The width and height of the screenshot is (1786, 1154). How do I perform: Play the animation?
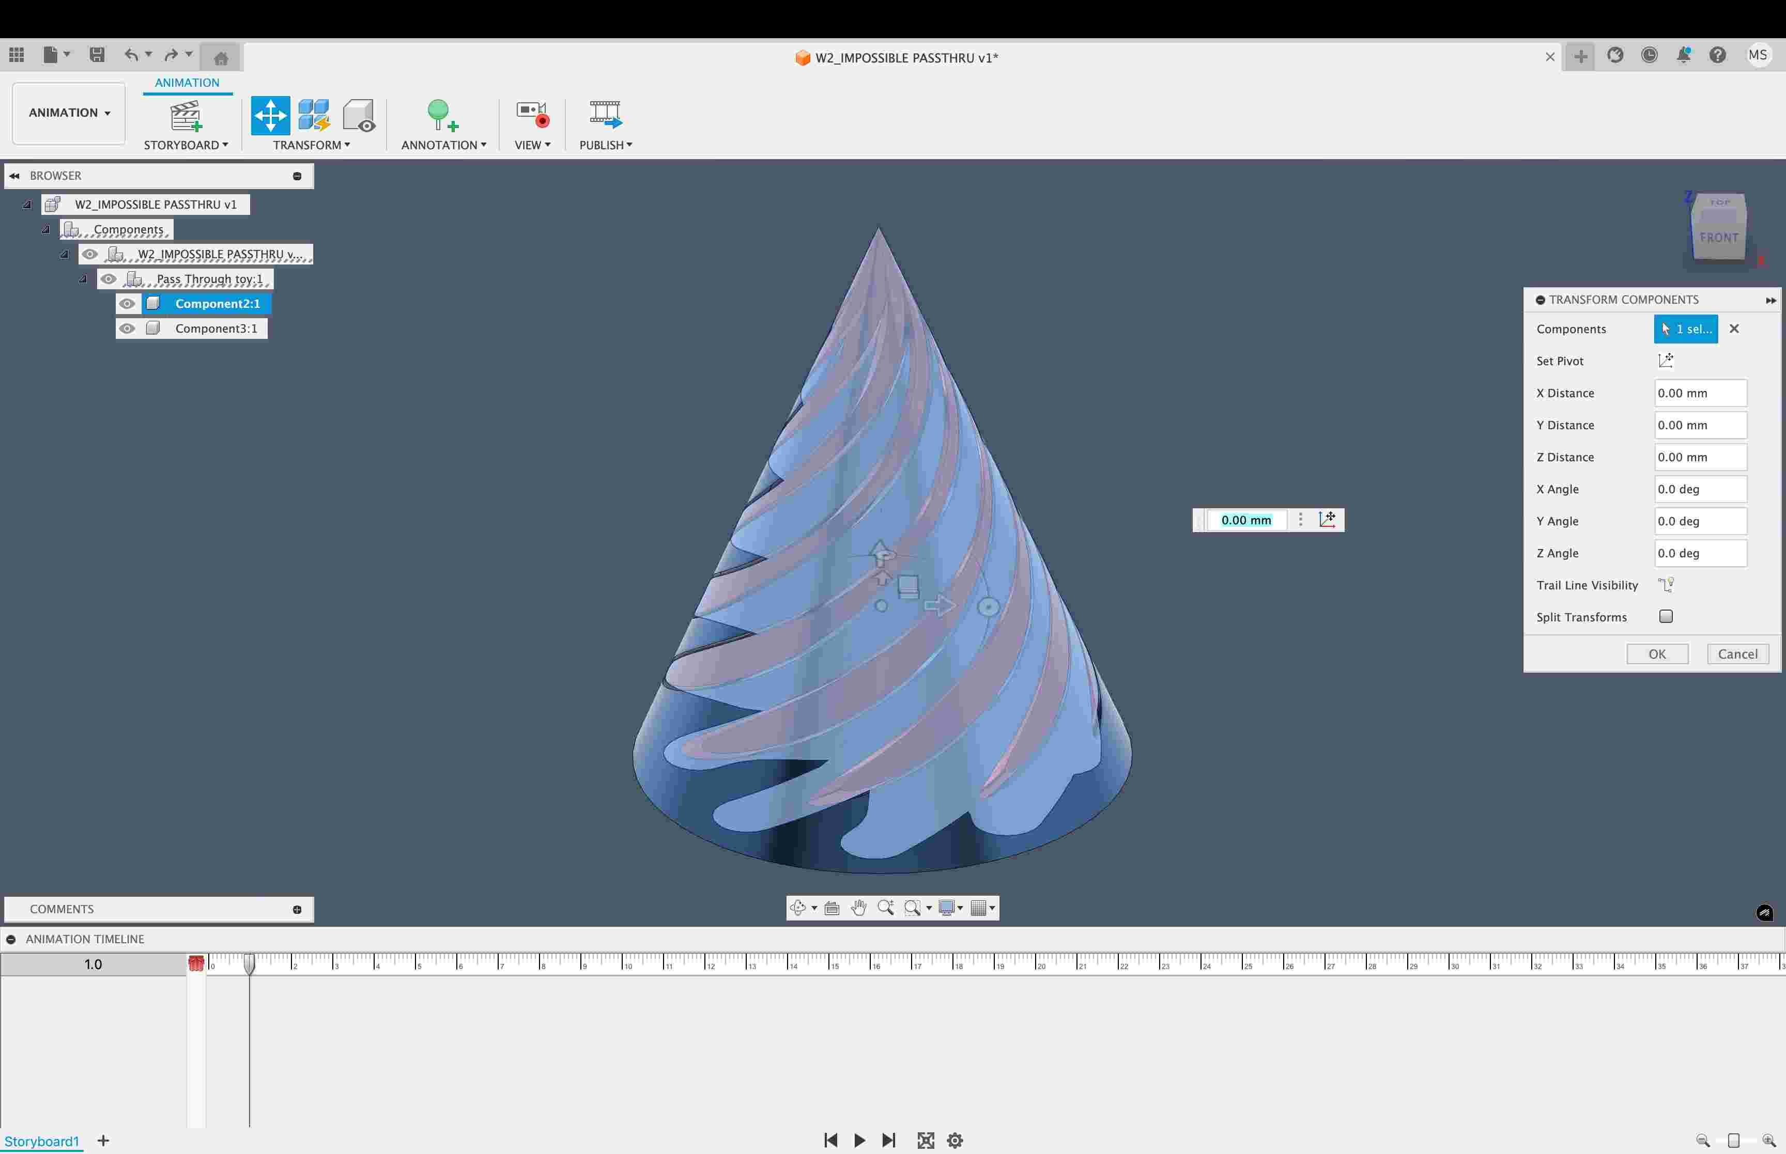point(859,1141)
